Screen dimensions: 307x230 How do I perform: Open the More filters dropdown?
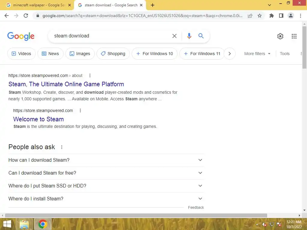[257, 54]
